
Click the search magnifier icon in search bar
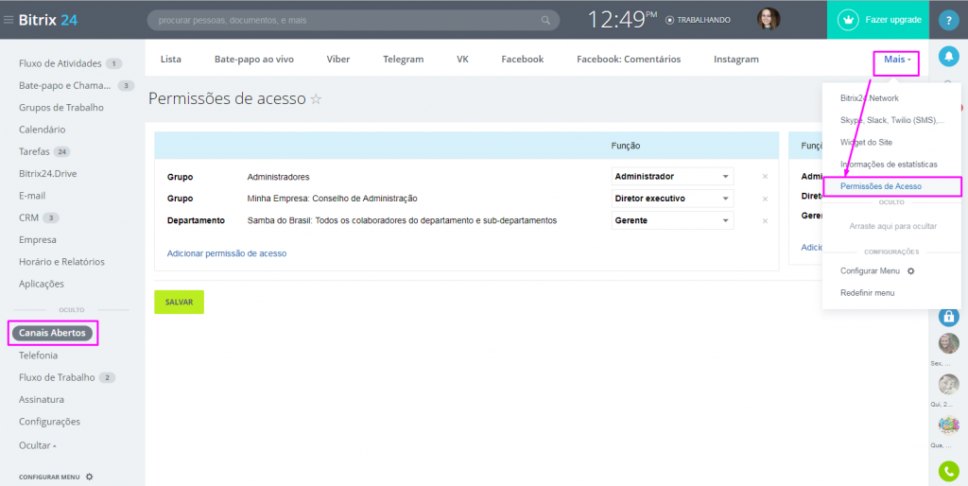coord(545,21)
